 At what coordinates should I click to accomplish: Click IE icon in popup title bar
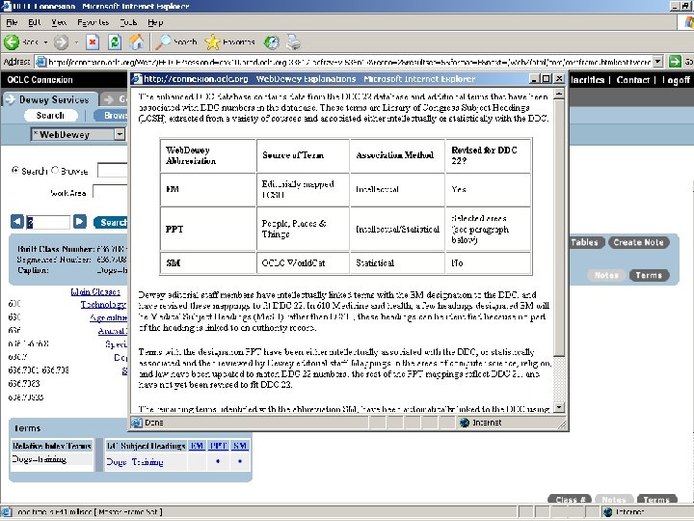[x=137, y=79]
